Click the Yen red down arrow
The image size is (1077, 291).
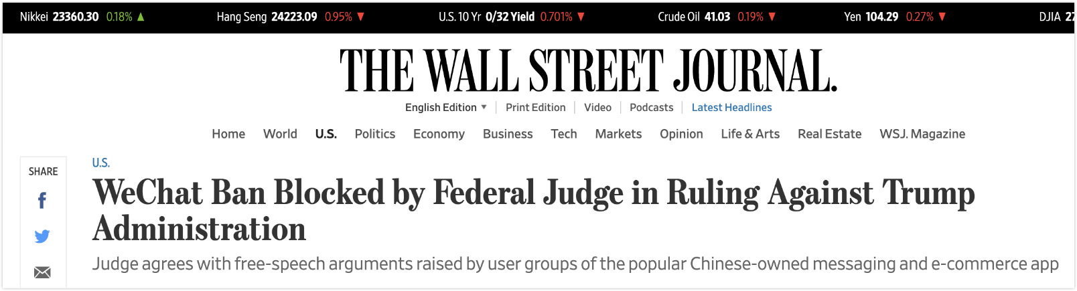pyautogui.click(x=942, y=17)
